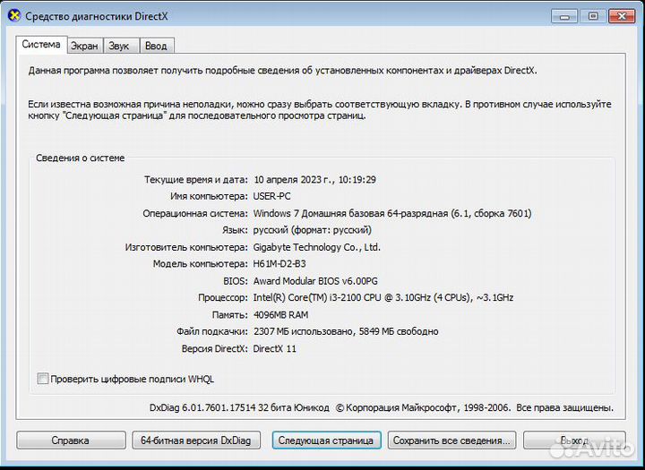Maximize the DxDiag window
Viewport: 645px width, 470px height.
click(x=591, y=15)
